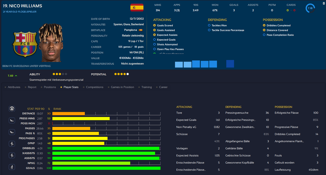Open the Competitions tab
This screenshot has width=326, height=175.
pos(94,87)
